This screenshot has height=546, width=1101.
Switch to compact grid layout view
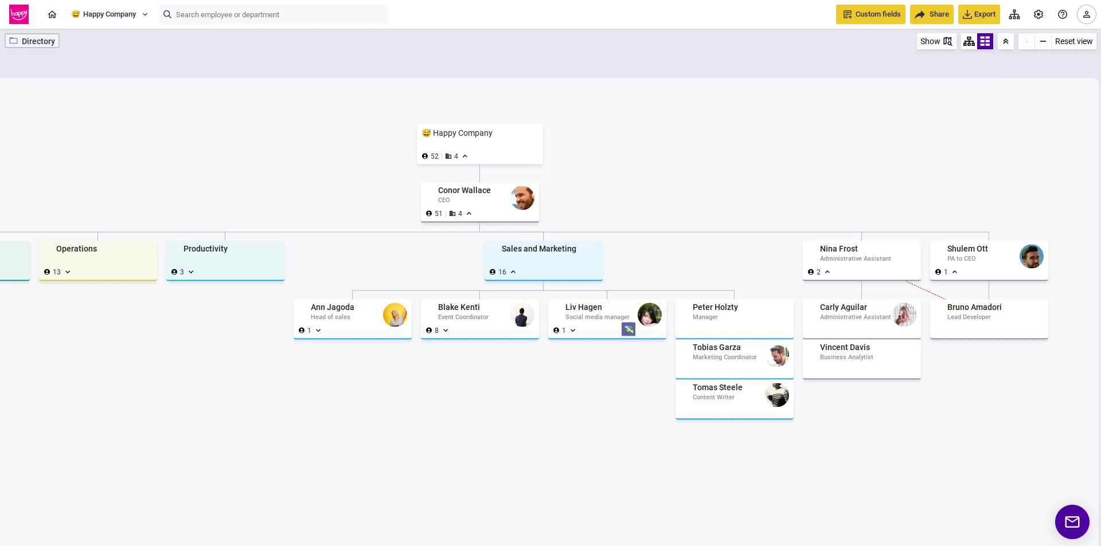click(985, 41)
